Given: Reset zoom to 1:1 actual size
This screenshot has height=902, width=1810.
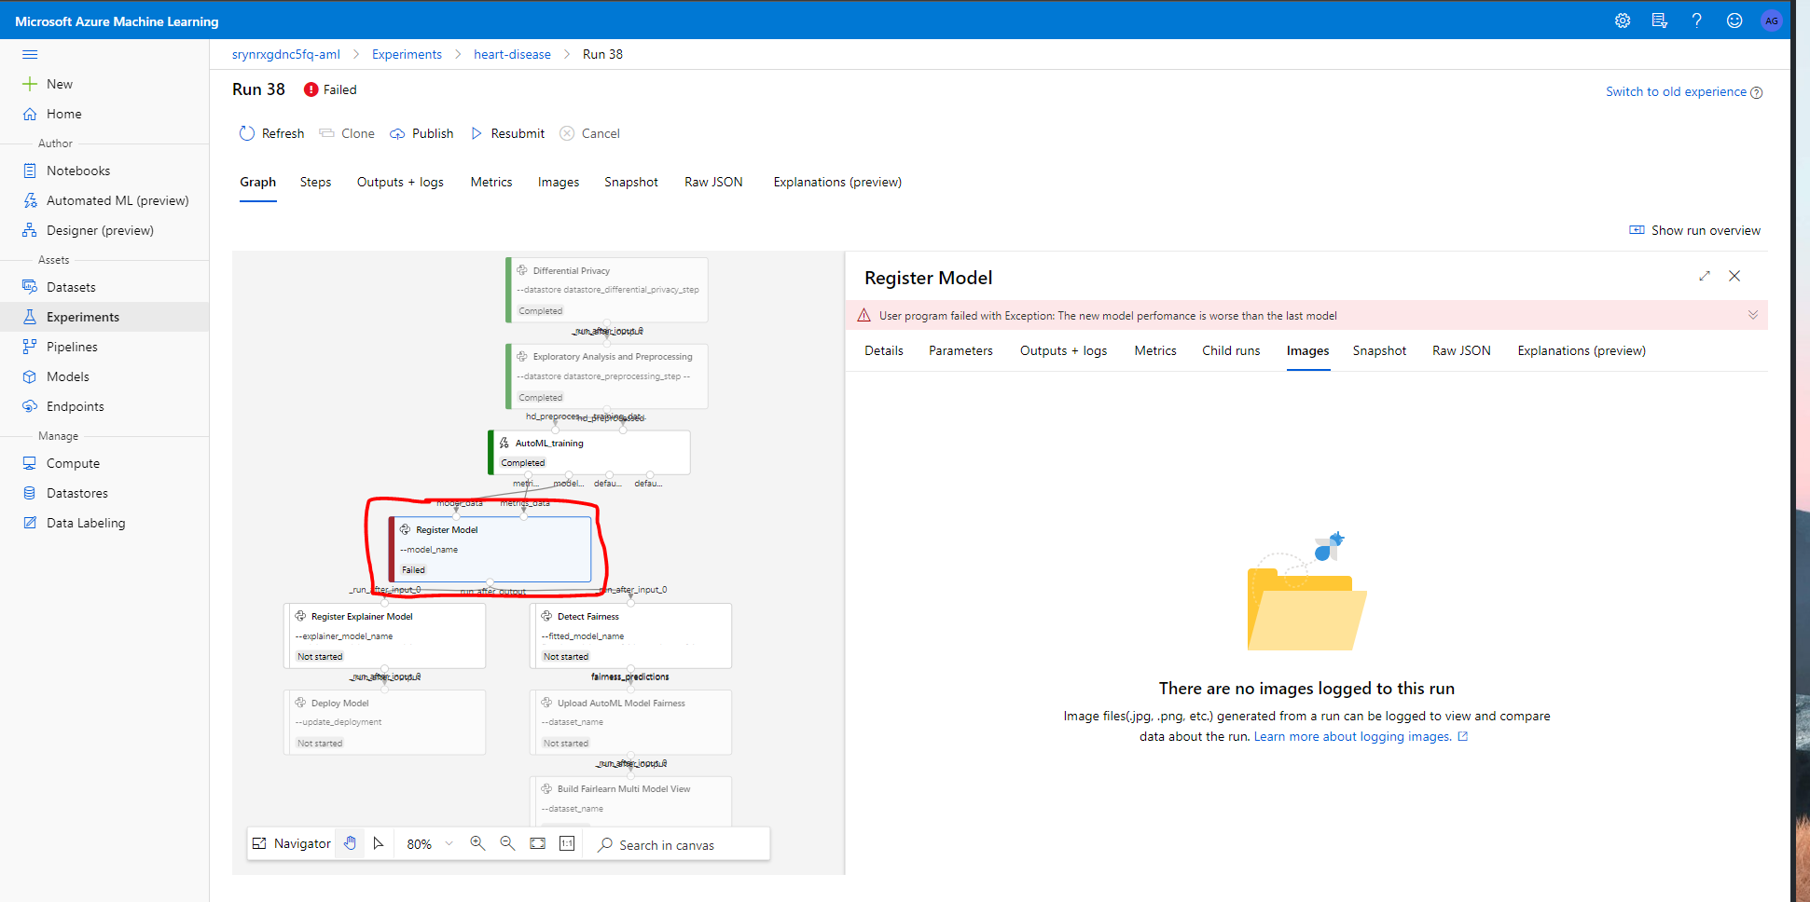Looking at the screenshot, I should (x=567, y=843).
